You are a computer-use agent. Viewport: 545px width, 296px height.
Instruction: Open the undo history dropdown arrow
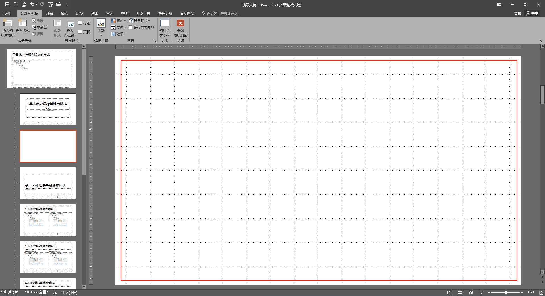(x=37, y=4)
